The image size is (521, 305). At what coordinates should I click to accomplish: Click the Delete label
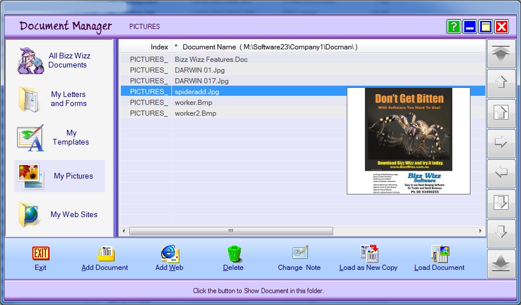coord(233,268)
